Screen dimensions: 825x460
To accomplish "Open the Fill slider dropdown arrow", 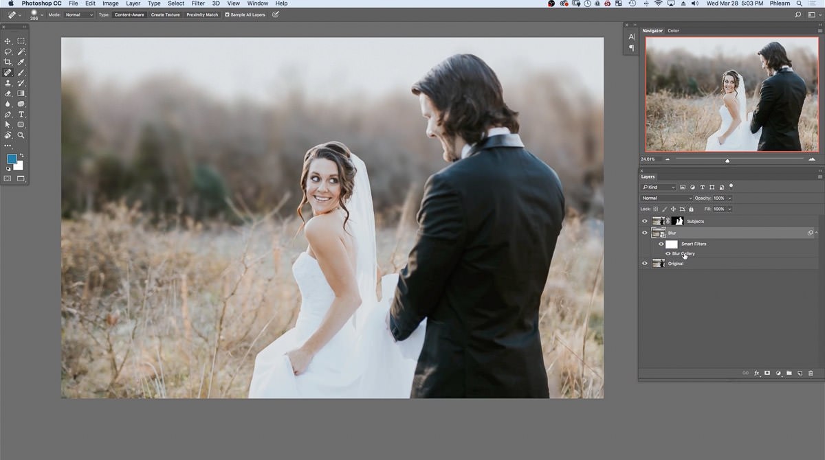I will [729, 209].
